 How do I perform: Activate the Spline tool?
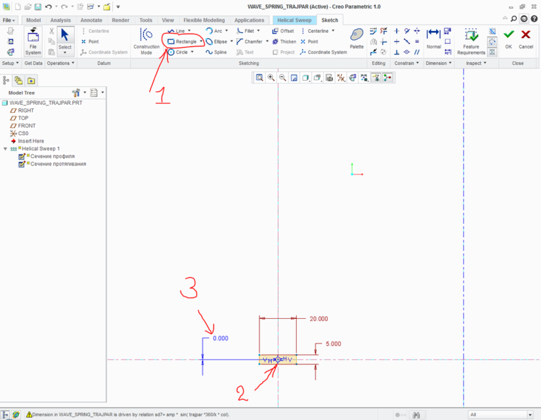click(x=215, y=52)
